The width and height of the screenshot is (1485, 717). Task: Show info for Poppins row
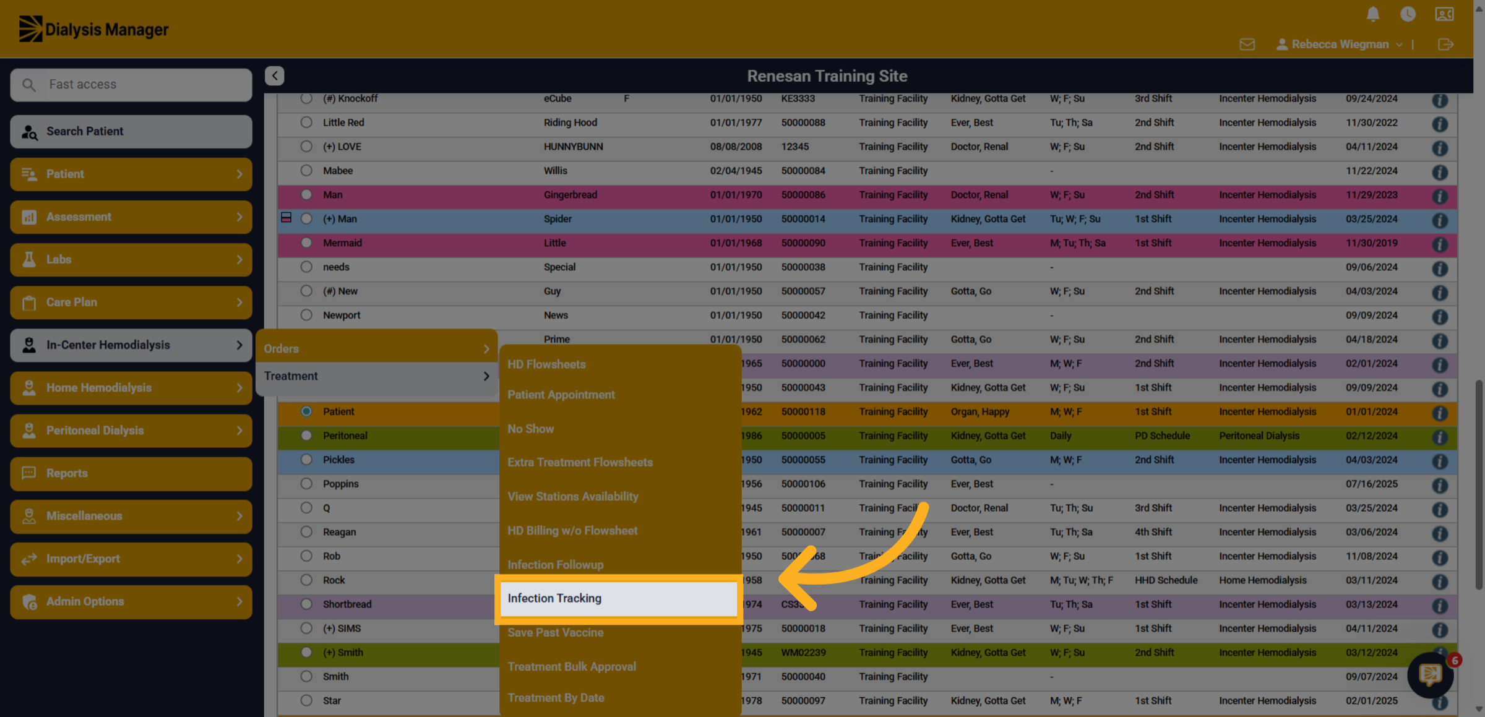point(1440,485)
